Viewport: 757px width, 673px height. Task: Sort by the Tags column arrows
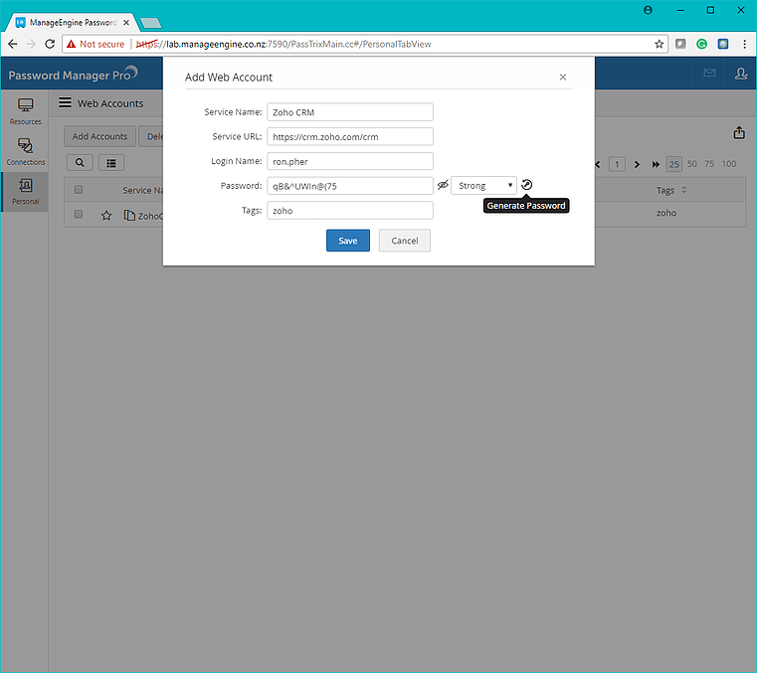[x=684, y=190]
